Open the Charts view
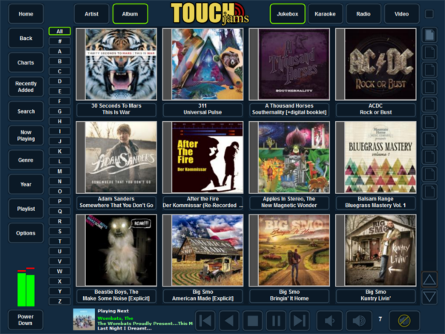This screenshot has height=334, width=445. pyautogui.click(x=26, y=62)
